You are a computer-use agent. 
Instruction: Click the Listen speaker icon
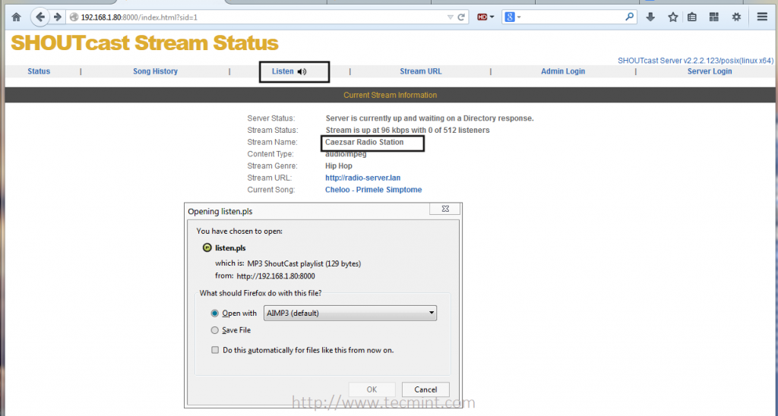[302, 72]
